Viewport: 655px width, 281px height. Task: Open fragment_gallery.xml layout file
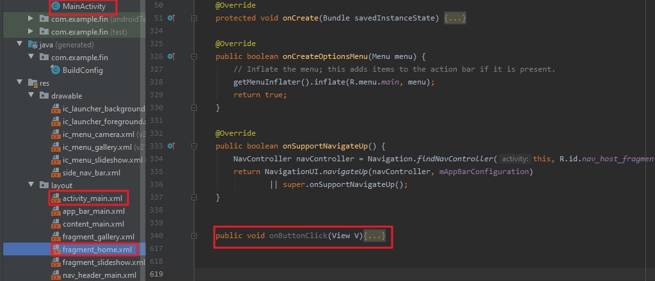tap(99, 237)
